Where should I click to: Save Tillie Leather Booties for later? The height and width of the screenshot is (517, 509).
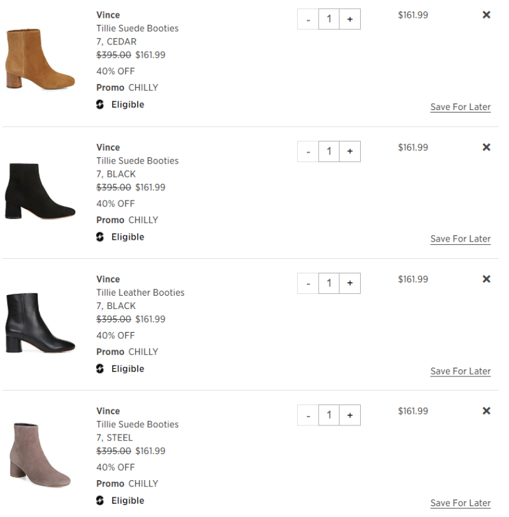[460, 371]
